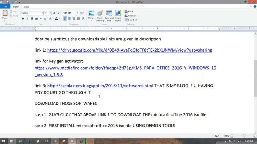Image resolution: width=257 pixels, height=144 pixels.
Task: Insert a Paint drawing
Action: pyautogui.click(x=100, y=16)
